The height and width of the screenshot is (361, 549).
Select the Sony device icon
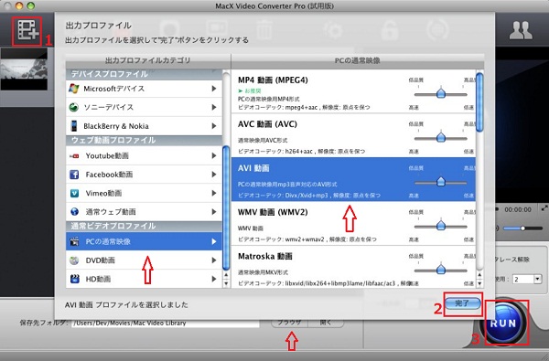[74, 107]
